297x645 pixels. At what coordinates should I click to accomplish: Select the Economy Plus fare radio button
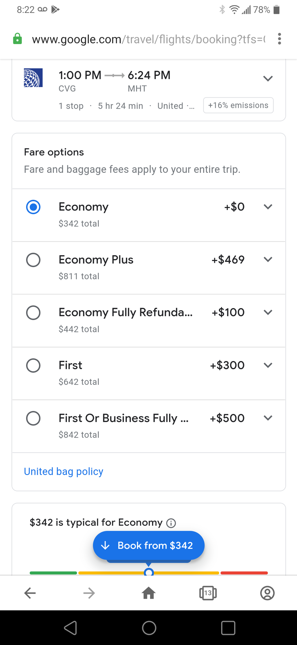tap(33, 260)
